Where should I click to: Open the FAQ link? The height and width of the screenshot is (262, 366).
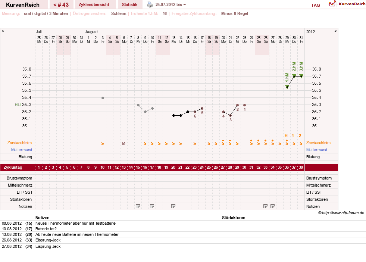pos(316,5)
